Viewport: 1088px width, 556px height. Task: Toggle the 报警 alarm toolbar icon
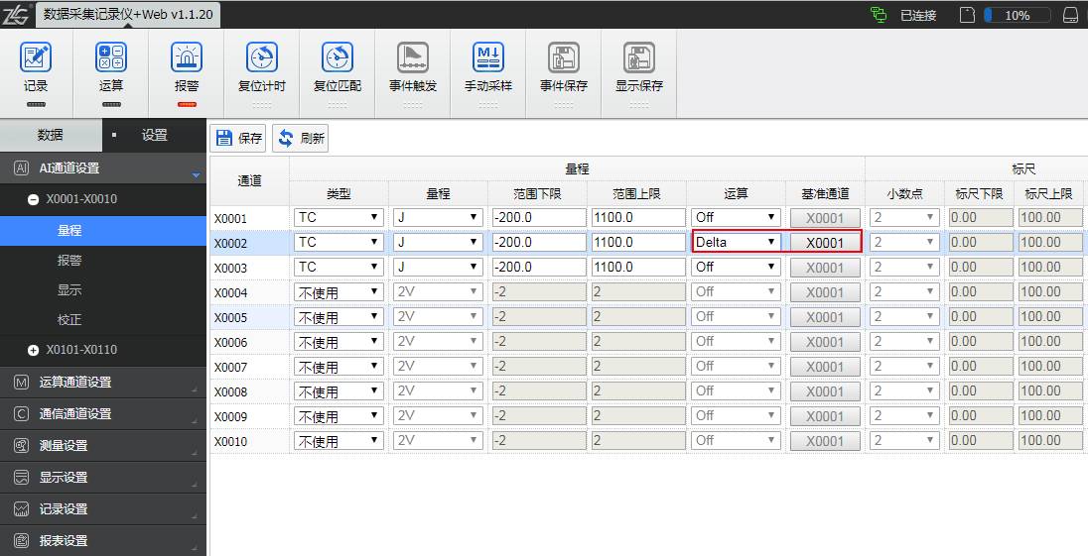point(187,59)
